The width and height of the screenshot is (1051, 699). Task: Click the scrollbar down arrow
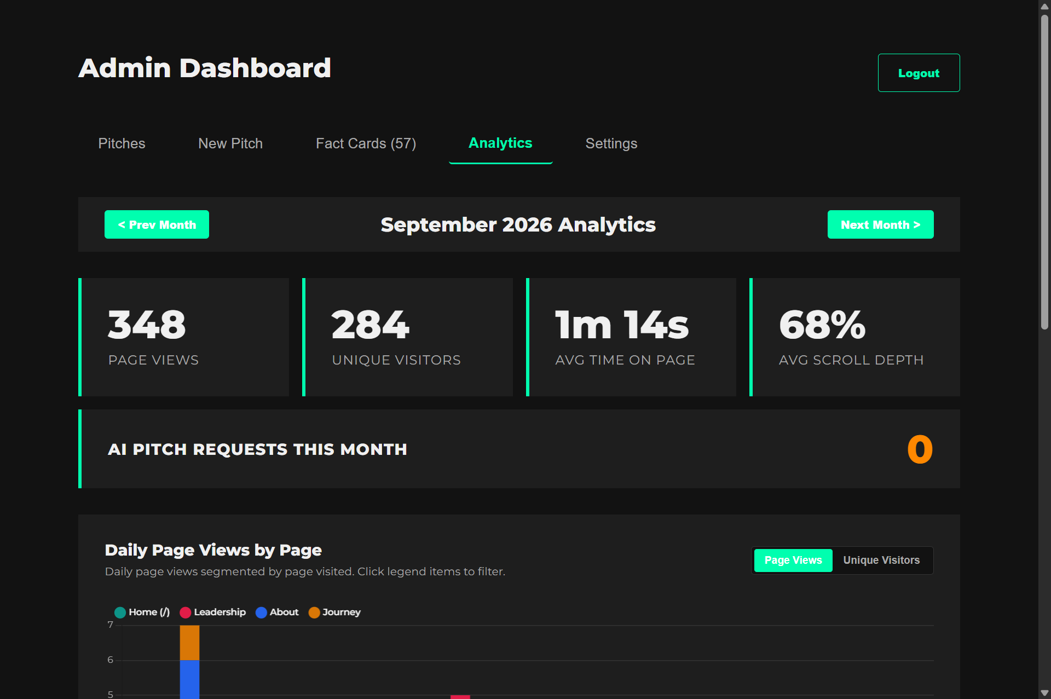pyautogui.click(x=1044, y=693)
